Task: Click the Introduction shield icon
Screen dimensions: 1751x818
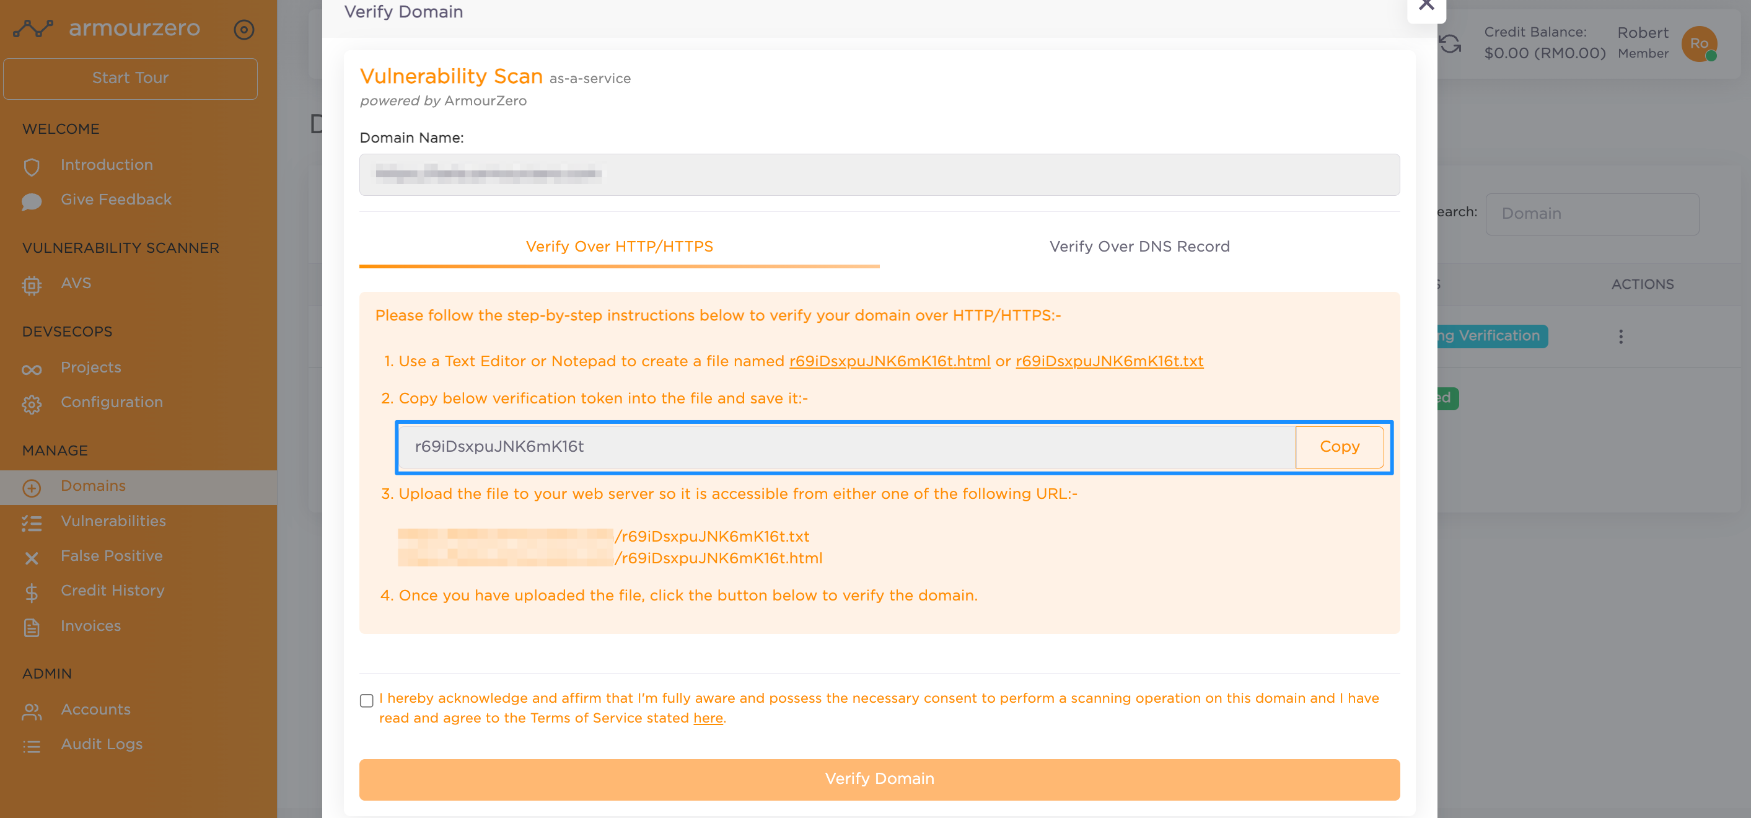Action: pyautogui.click(x=31, y=167)
